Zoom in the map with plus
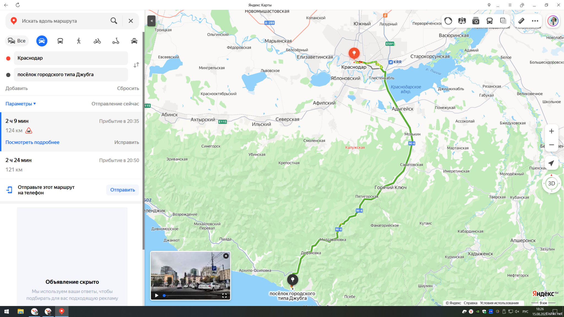The width and height of the screenshot is (564, 317). click(x=551, y=131)
